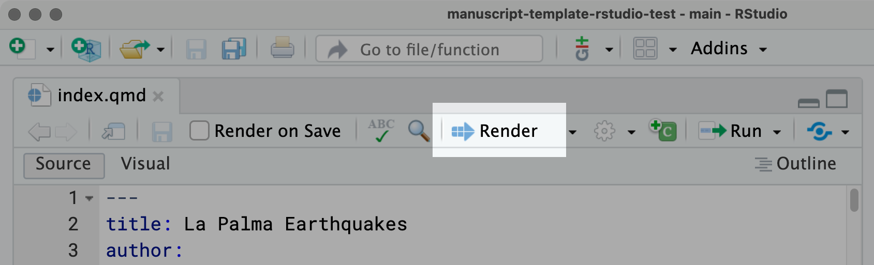
Task: Switch editor to Source mode
Action: click(x=64, y=164)
